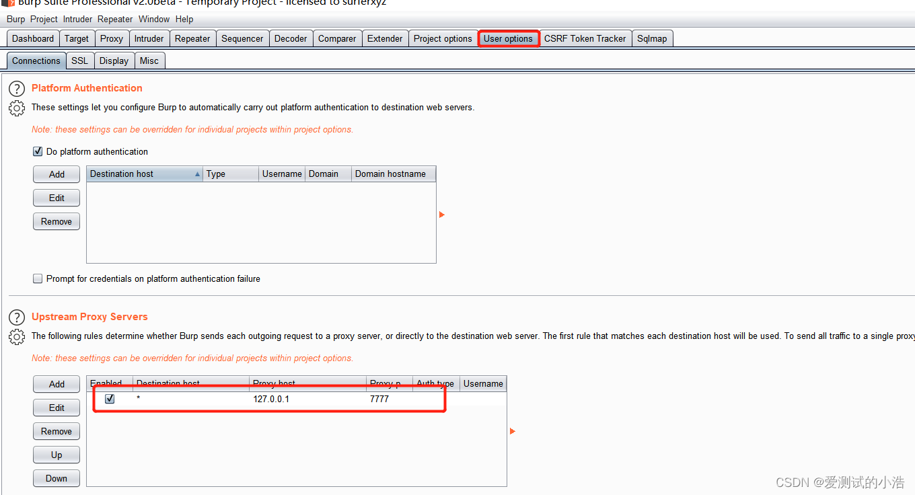
Task: Open the Burp menu
Action: coord(15,19)
